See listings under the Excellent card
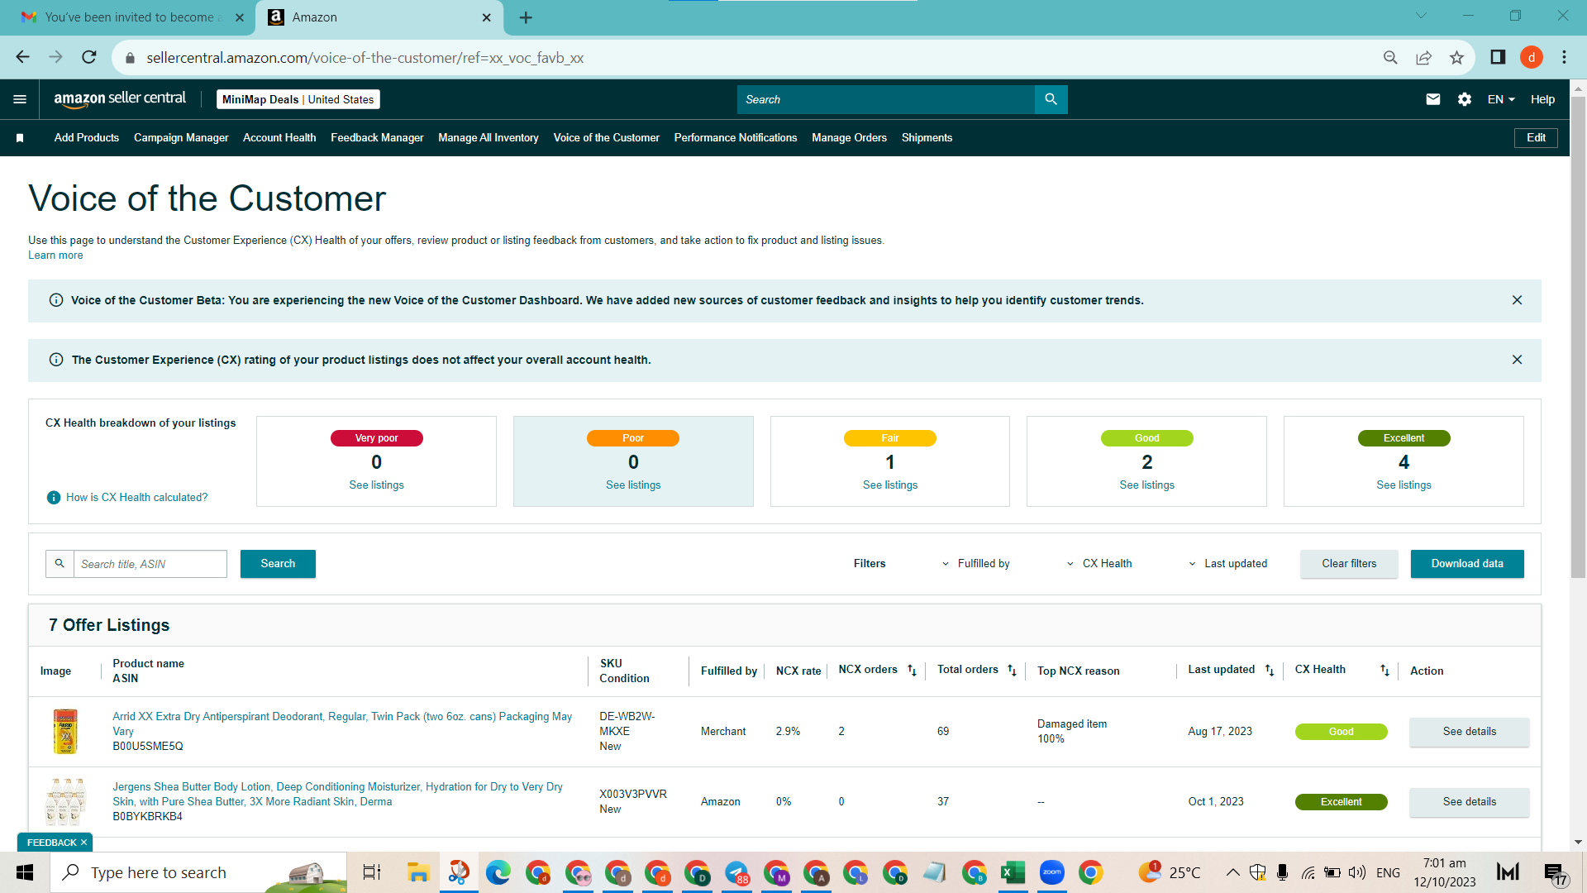The height and width of the screenshot is (893, 1587). [1404, 485]
